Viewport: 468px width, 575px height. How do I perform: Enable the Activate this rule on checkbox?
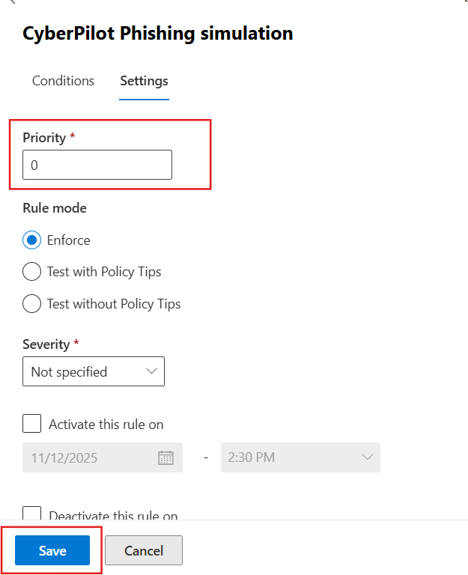coord(32,425)
